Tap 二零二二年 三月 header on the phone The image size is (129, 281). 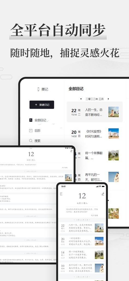click(82, 220)
